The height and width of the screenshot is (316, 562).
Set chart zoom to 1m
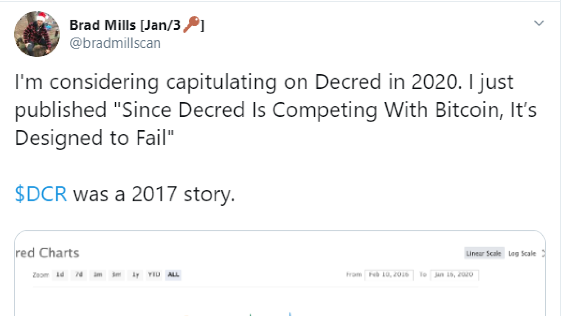point(98,275)
